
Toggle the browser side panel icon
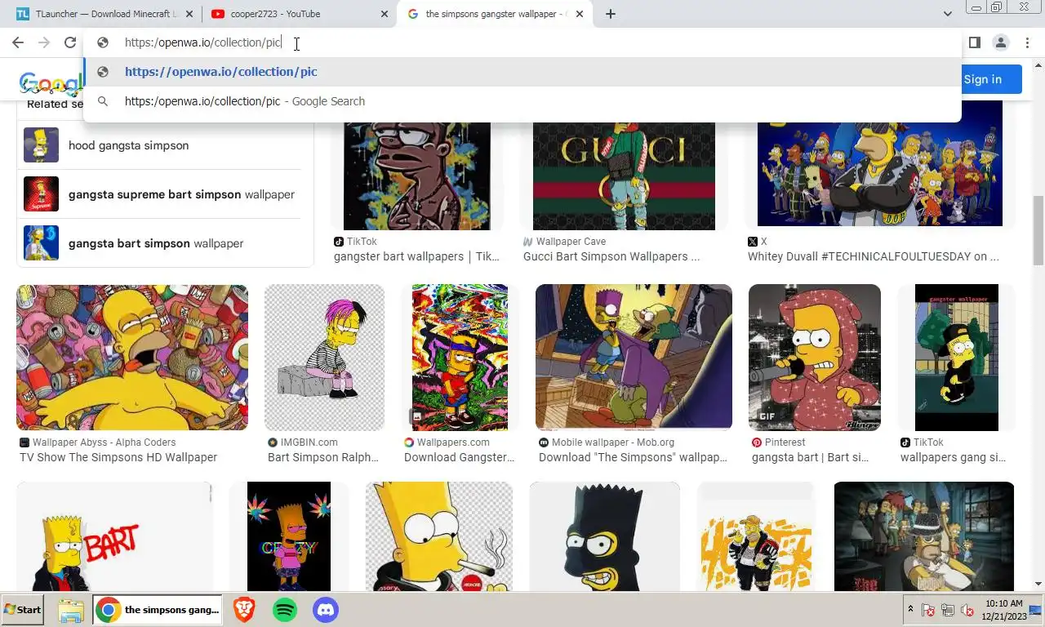[974, 42]
